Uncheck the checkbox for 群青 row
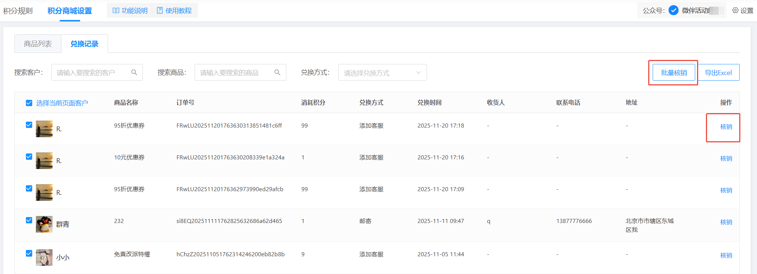Viewport: 757px width, 274px height. tap(29, 220)
